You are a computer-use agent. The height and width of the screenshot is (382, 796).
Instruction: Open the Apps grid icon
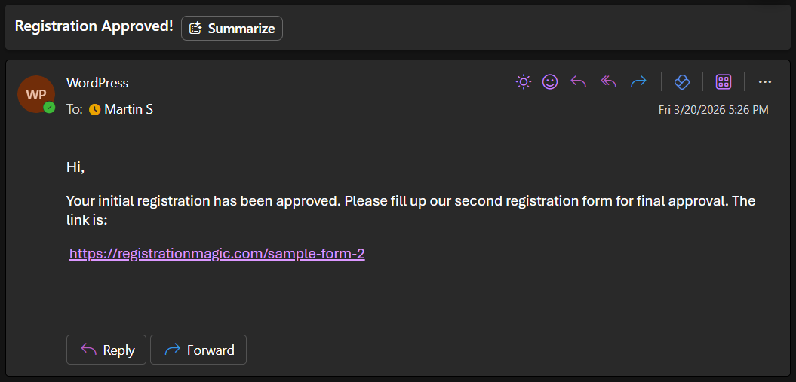(x=724, y=82)
